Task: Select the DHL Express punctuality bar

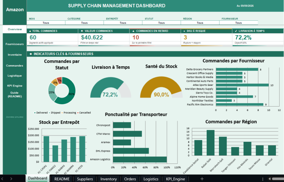Action: [x=131, y=151]
